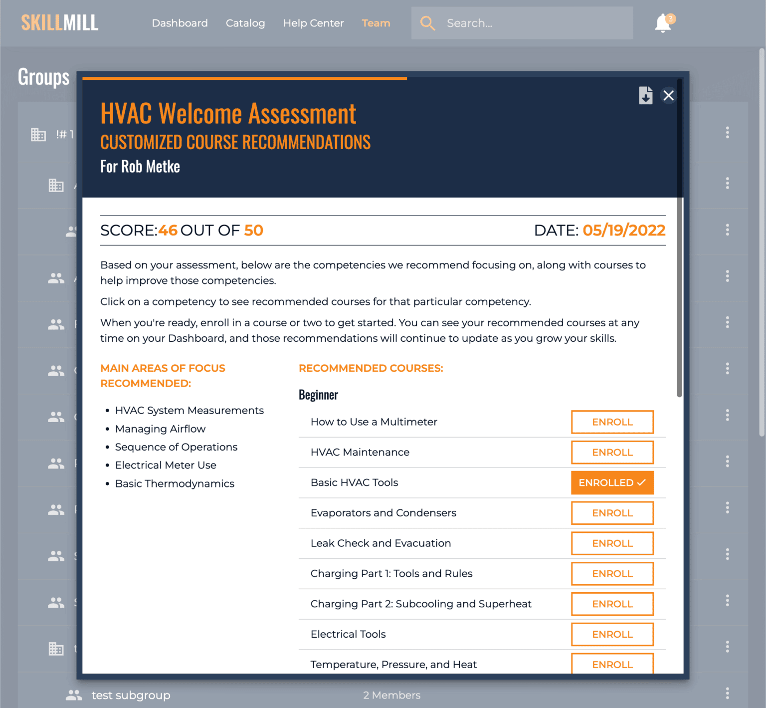Expand the HVAC System Measurements competency
The height and width of the screenshot is (708, 766).
coord(190,410)
